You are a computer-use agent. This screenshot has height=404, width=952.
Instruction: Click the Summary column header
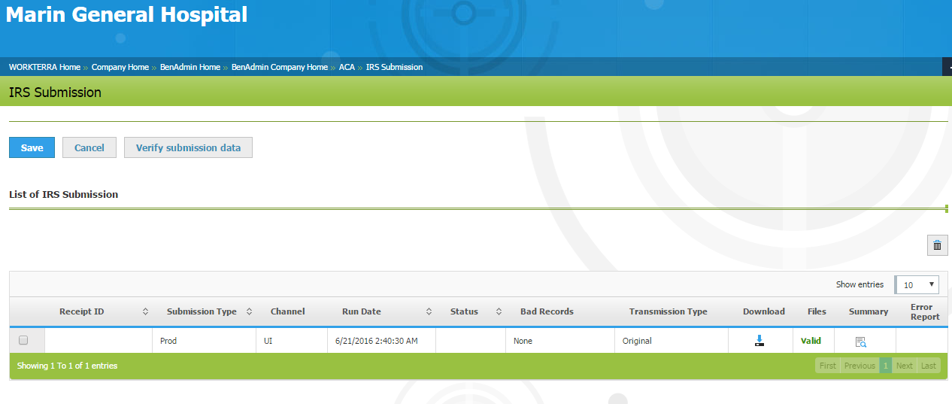coord(869,311)
